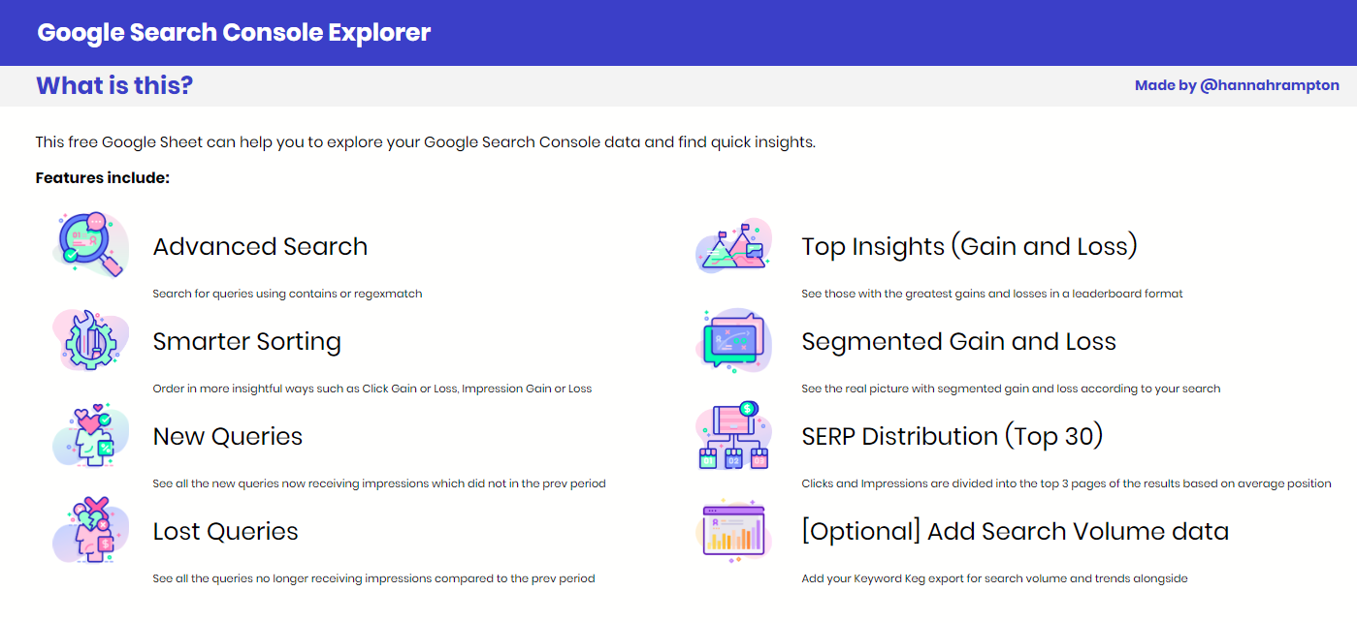Click the Keyword Keg export description text

point(994,578)
